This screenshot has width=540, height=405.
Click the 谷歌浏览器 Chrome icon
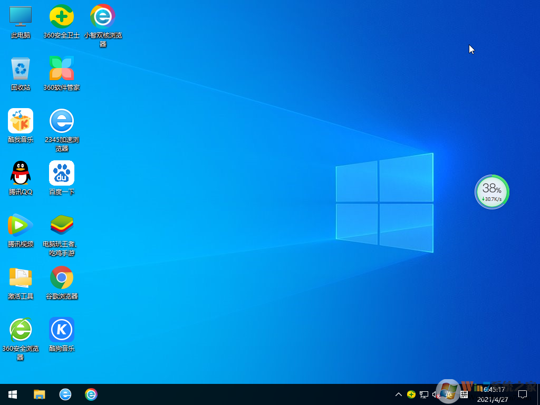(x=62, y=277)
